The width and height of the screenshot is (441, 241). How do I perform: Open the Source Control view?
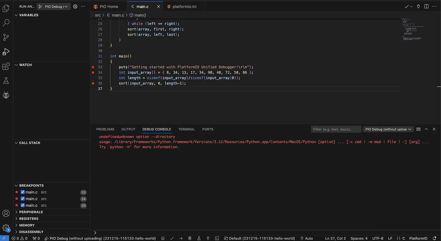[6, 37]
